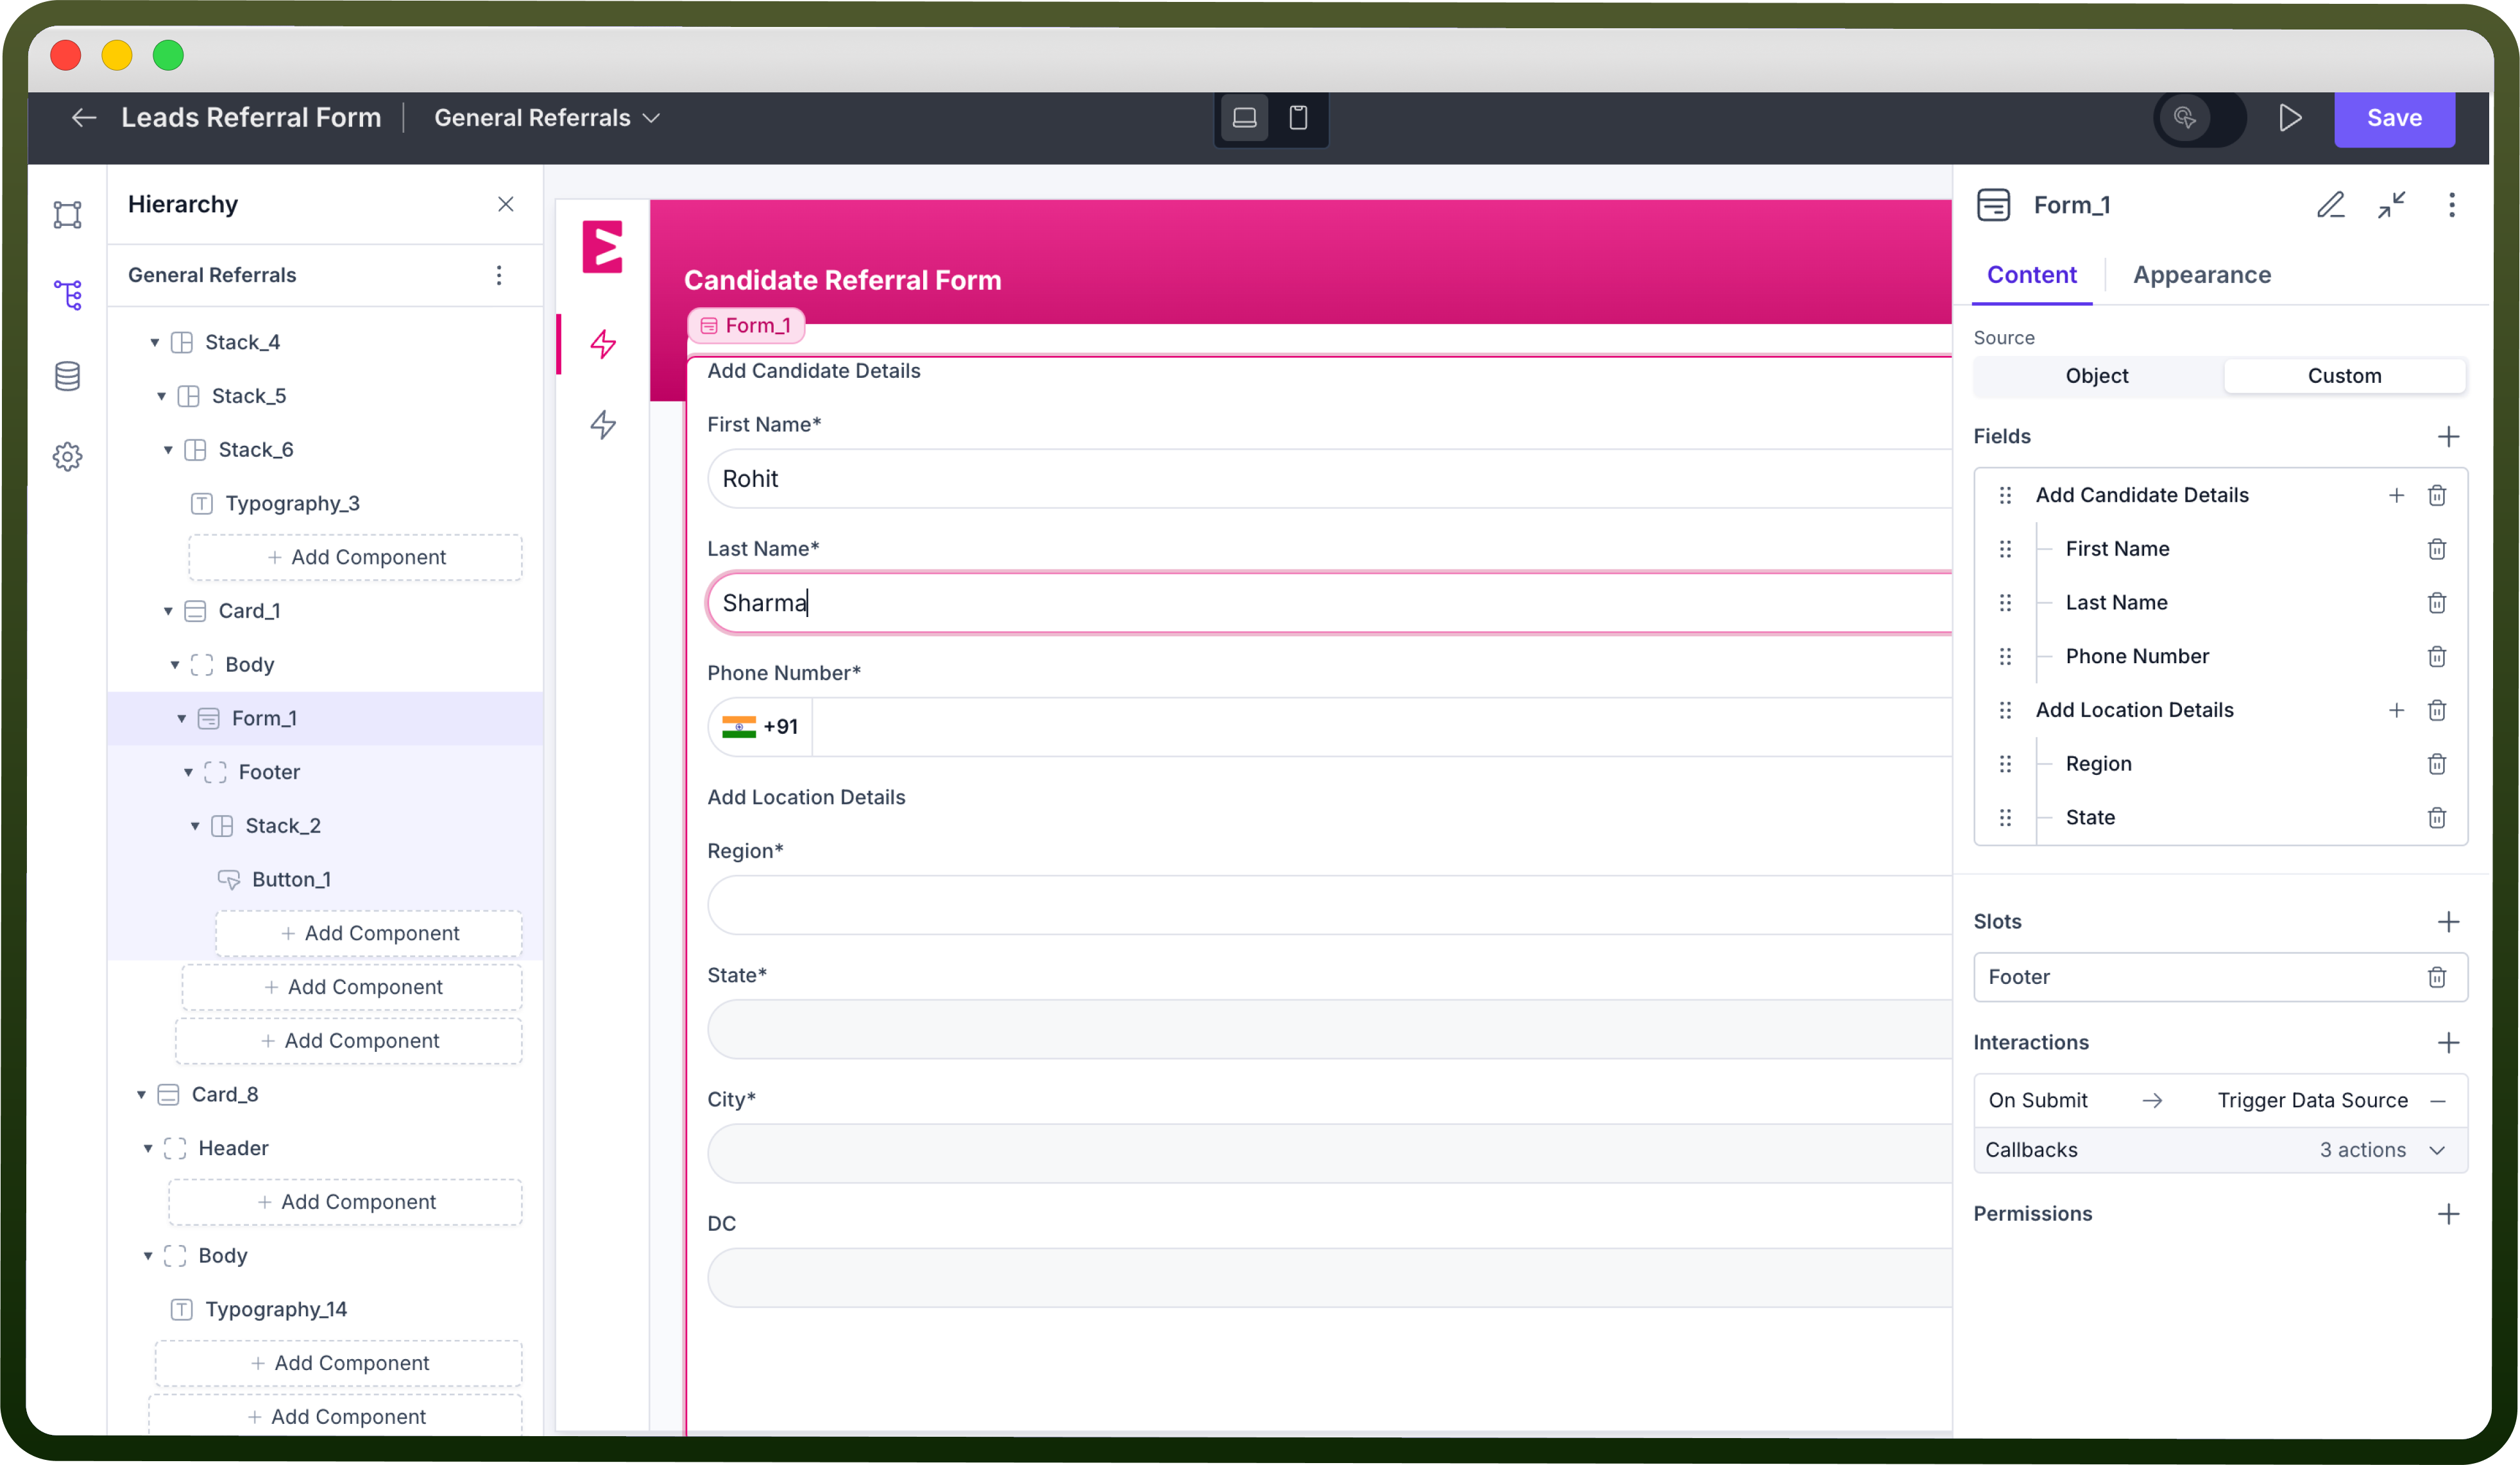
Task: Open General Referrals options menu
Action: coord(499,275)
